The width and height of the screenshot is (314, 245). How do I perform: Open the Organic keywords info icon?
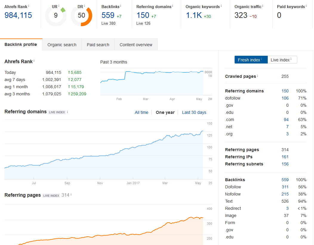[221, 6]
